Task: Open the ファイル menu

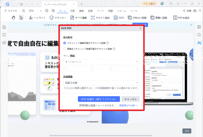Action: (x=11, y=11)
